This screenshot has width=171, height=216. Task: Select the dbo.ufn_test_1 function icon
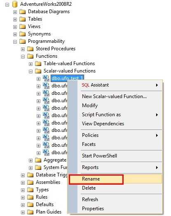46,78
